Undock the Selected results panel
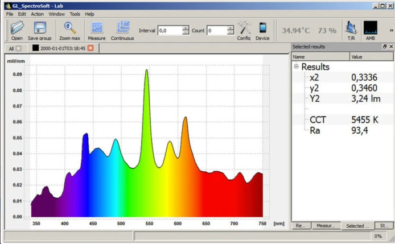The height and width of the screenshot is (244, 395). click(384, 46)
